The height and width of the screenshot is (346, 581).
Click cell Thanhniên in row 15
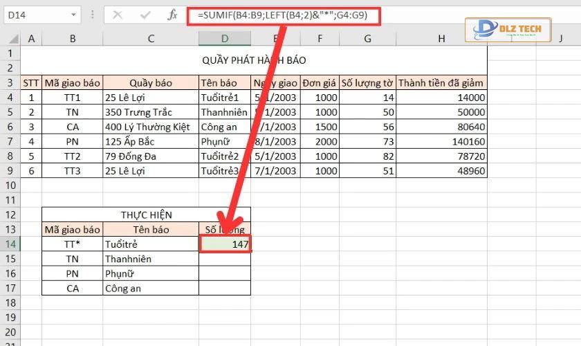(151, 259)
